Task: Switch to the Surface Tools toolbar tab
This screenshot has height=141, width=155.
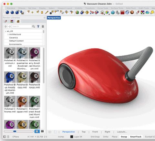Action: point(117,8)
